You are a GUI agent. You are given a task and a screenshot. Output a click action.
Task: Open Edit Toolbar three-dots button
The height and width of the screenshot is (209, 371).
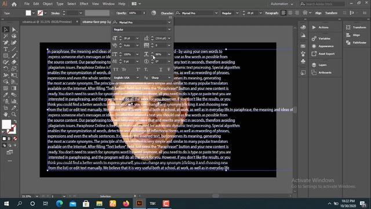(x=10, y=161)
